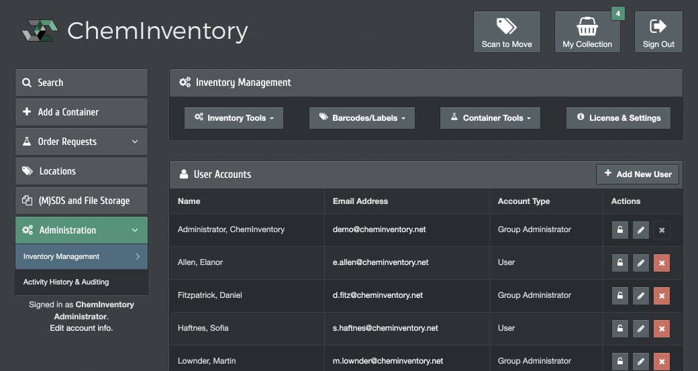
Task: Delete Sofia Haftnes's account
Action: 662,329
